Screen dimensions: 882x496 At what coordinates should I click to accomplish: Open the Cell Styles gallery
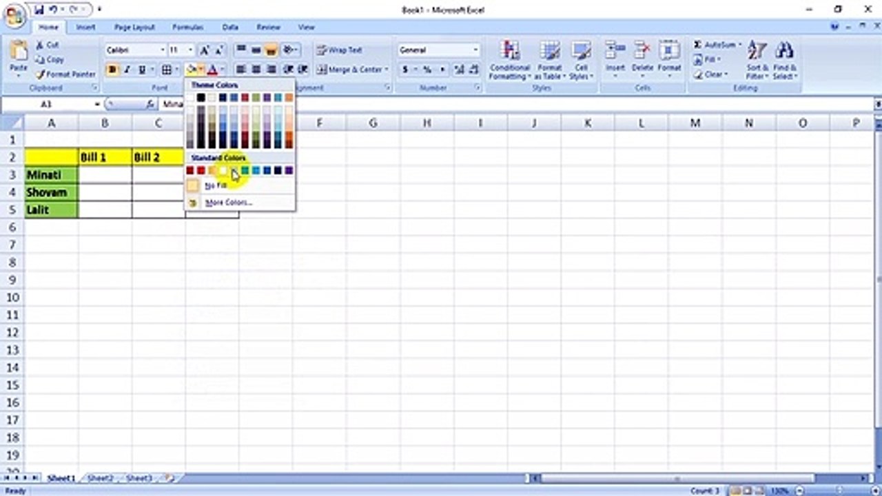tap(582, 60)
